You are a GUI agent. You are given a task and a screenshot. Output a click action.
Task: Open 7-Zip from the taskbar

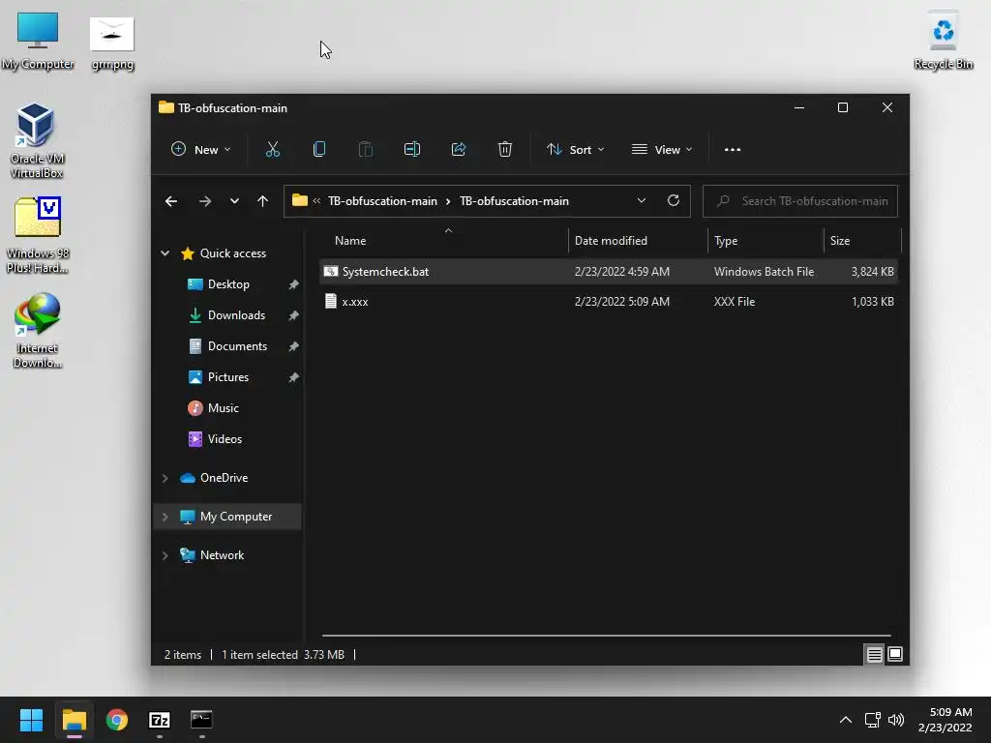160,720
